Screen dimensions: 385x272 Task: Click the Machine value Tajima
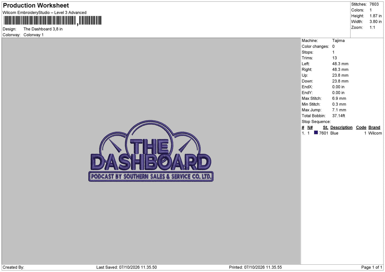[x=338, y=41]
